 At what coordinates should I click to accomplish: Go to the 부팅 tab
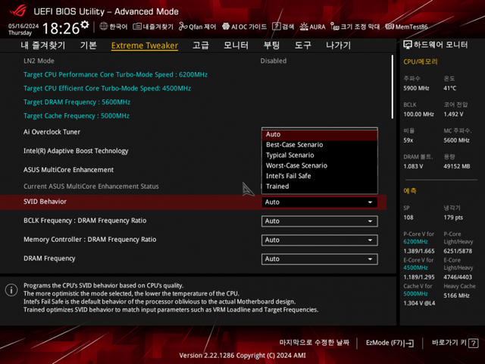click(271, 45)
